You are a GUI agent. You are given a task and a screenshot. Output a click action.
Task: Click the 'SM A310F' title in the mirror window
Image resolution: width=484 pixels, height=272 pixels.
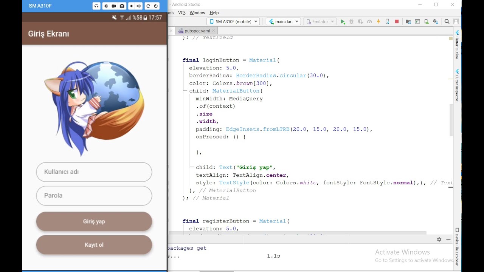[x=40, y=6]
